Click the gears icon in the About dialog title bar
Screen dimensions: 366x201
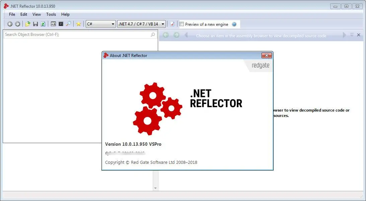click(x=106, y=55)
